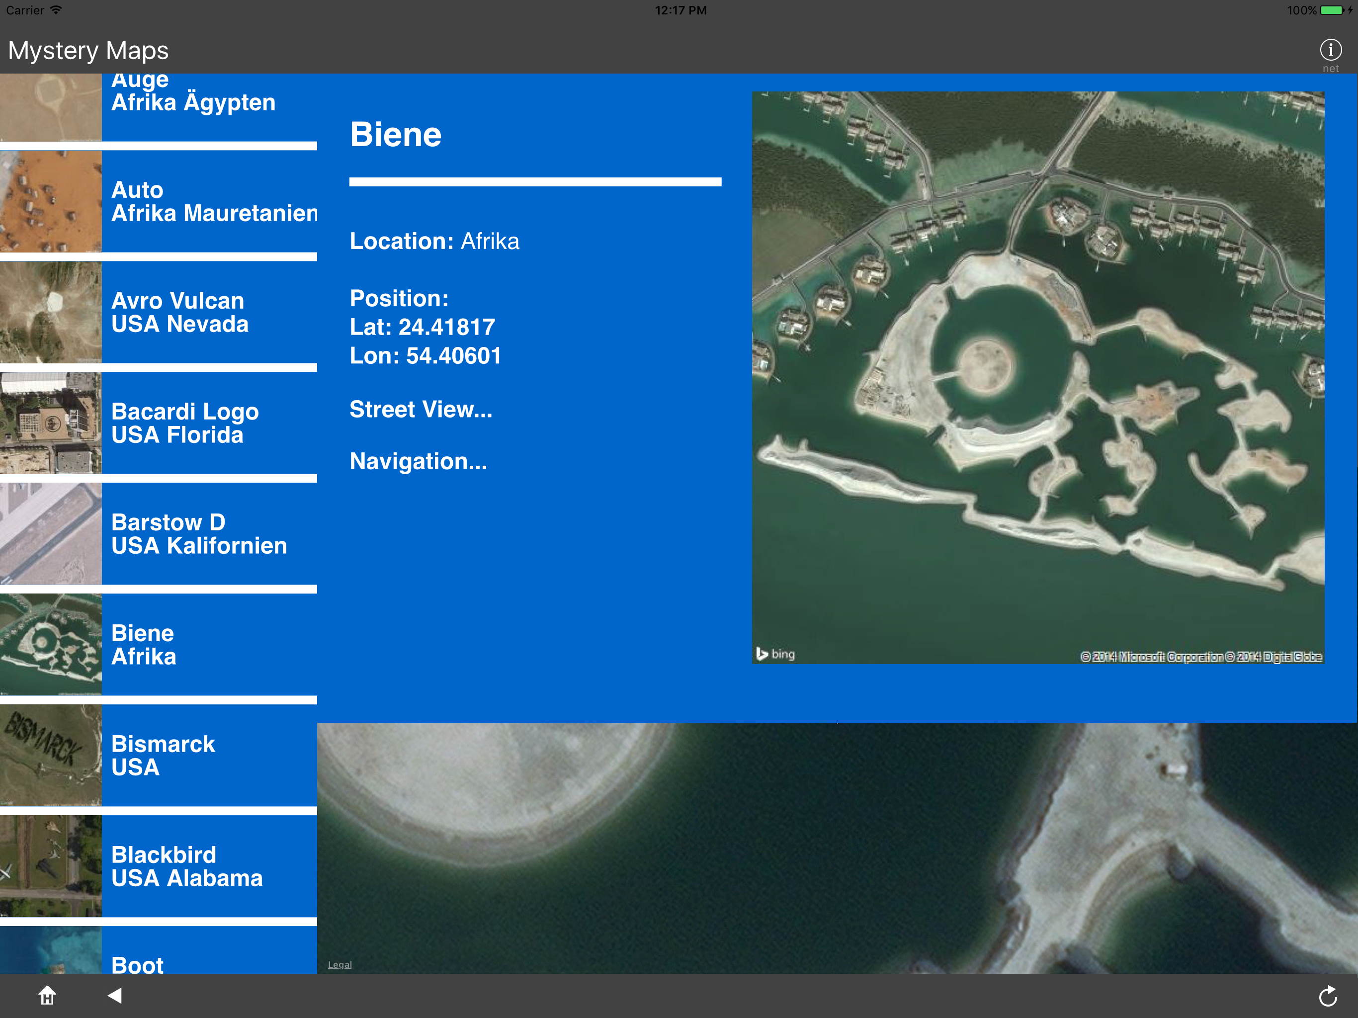Click the Bing logo on satellite image
Screen dimensions: 1358x1018
click(775, 654)
